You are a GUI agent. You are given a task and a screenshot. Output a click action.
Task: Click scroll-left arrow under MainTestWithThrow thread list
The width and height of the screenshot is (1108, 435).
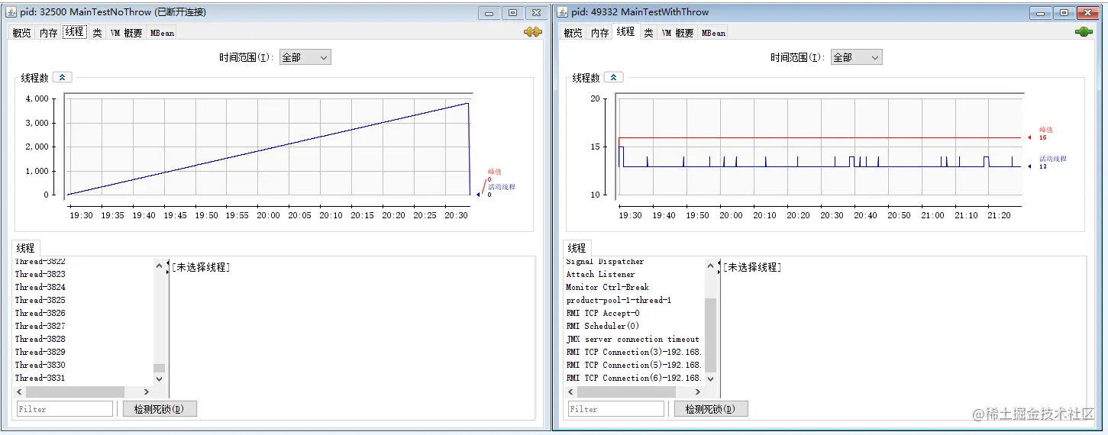pyautogui.click(x=570, y=391)
